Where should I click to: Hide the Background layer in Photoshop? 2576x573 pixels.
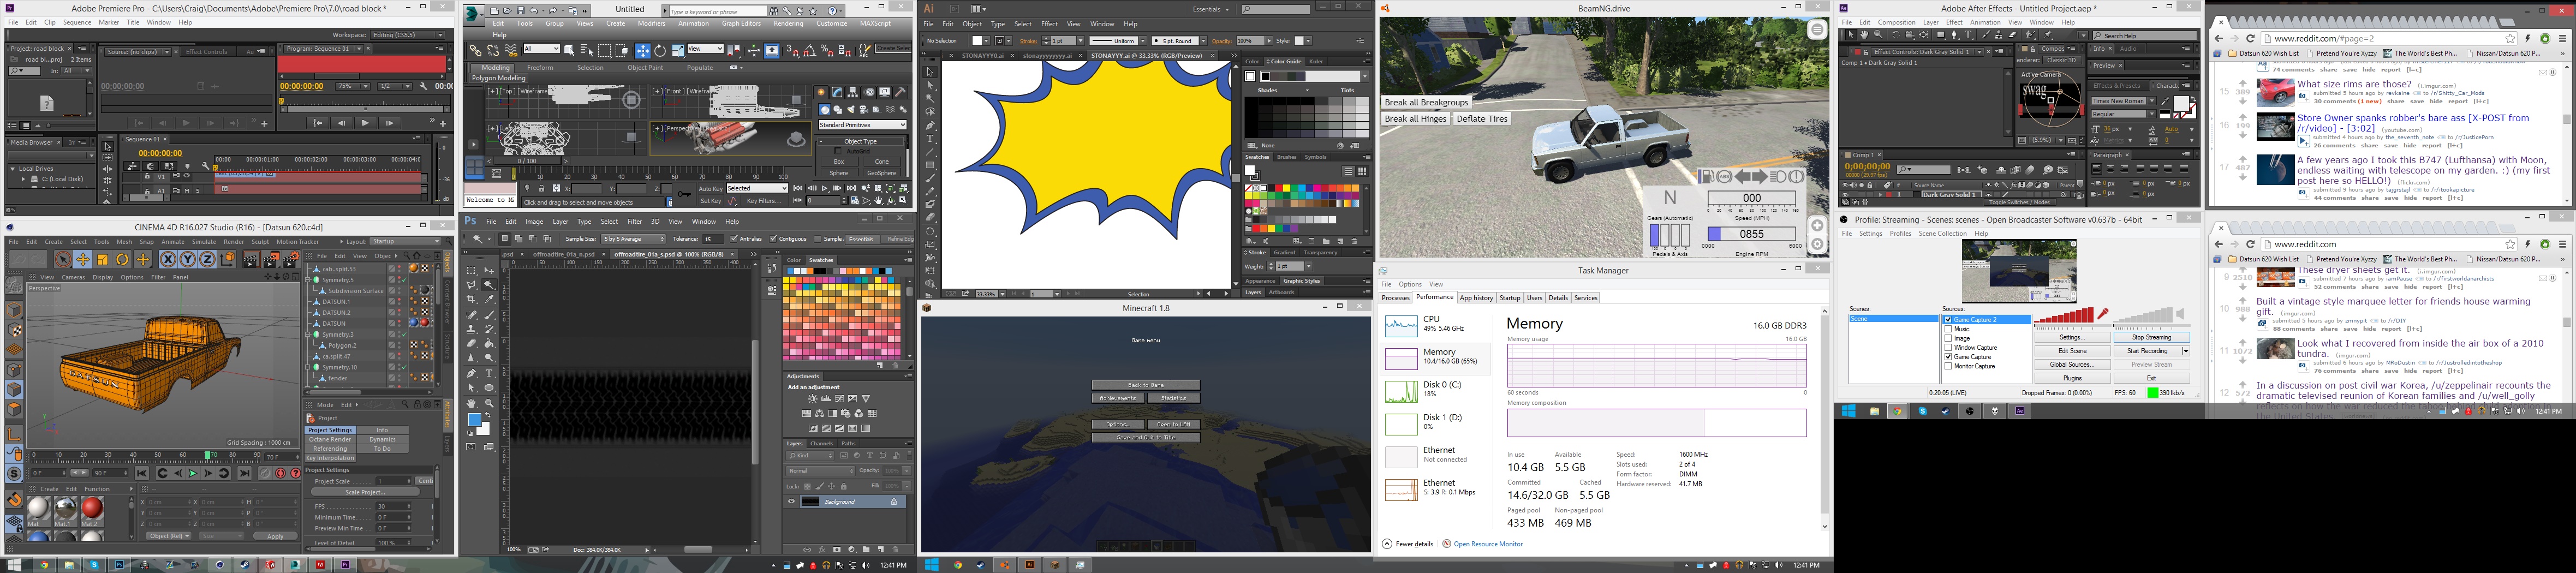coord(791,502)
